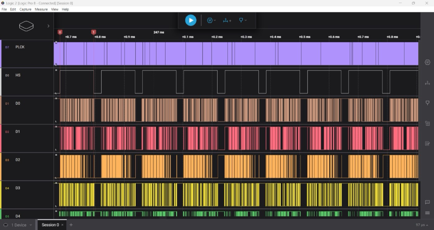The height and width of the screenshot is (230, 434).
Task: Close the Session 0 tab
Action: point(62,225)
